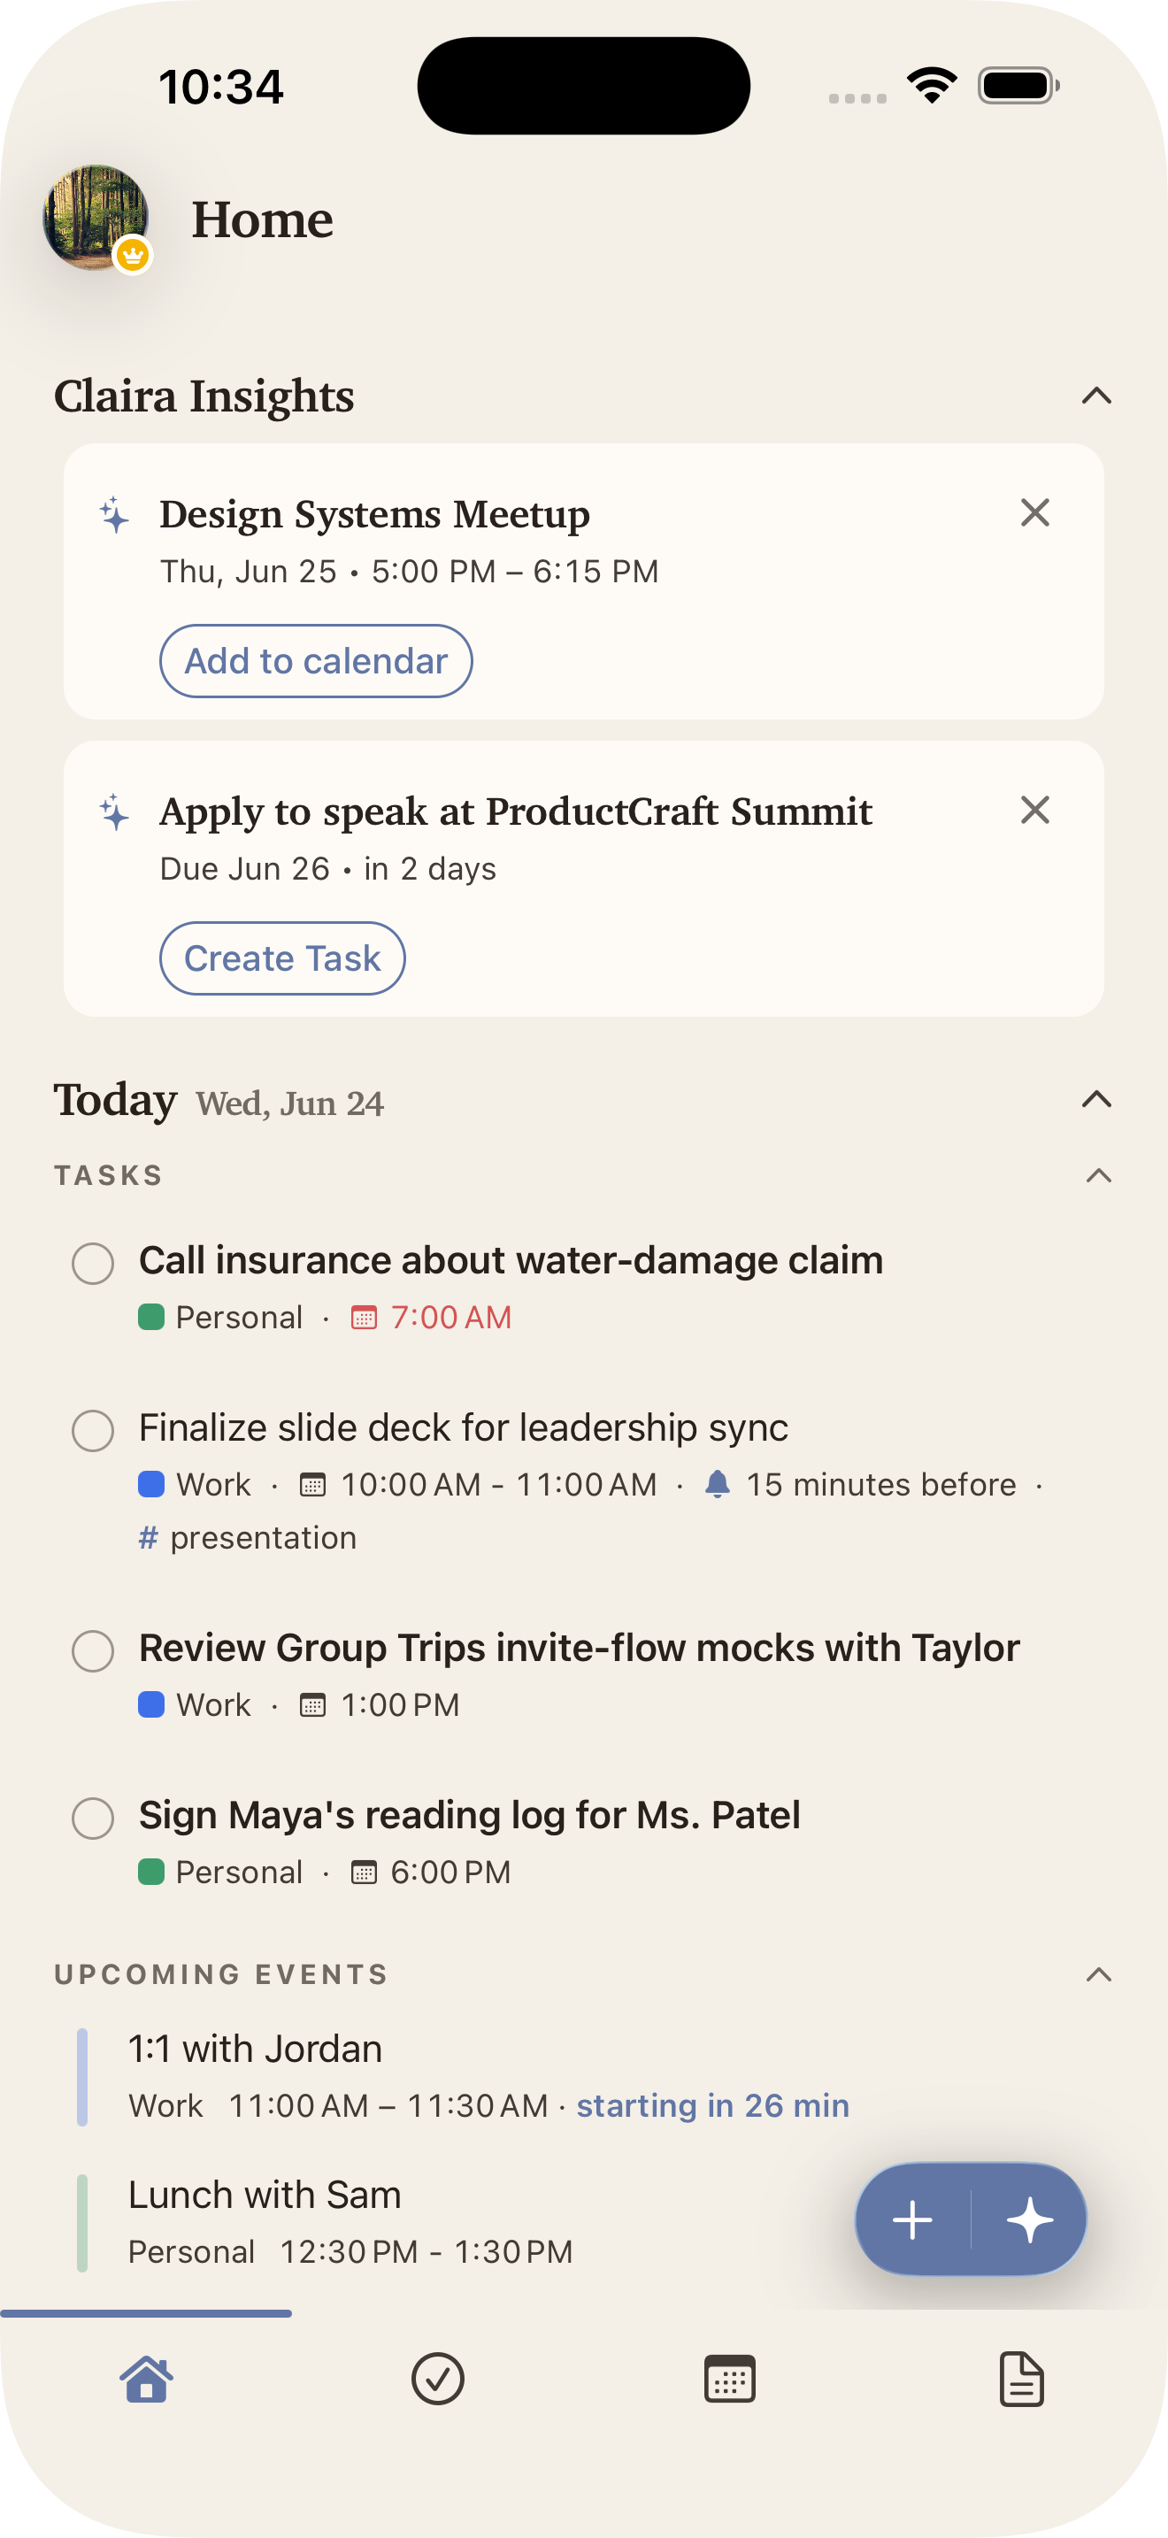Image resolution: width=1168 pixels, height=2538 pixels.
Task: Open the Tasks checkmark tab
Action: pyautogui.click(x=437, y=2380)
